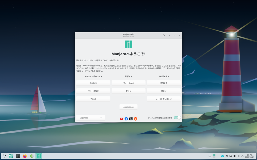Open the About info icon in title bar
The height and width of the screenshot is (160, 257).
tap(164, 35)
